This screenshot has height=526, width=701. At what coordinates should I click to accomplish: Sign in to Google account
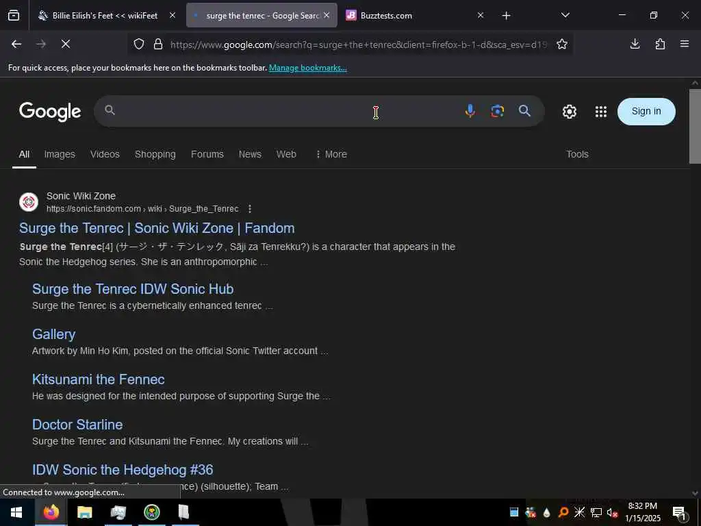(x=646, y=112)
